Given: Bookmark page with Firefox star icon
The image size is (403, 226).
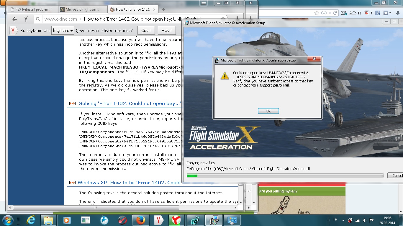Looking at the screenshot, I should (x=317, y=13).
